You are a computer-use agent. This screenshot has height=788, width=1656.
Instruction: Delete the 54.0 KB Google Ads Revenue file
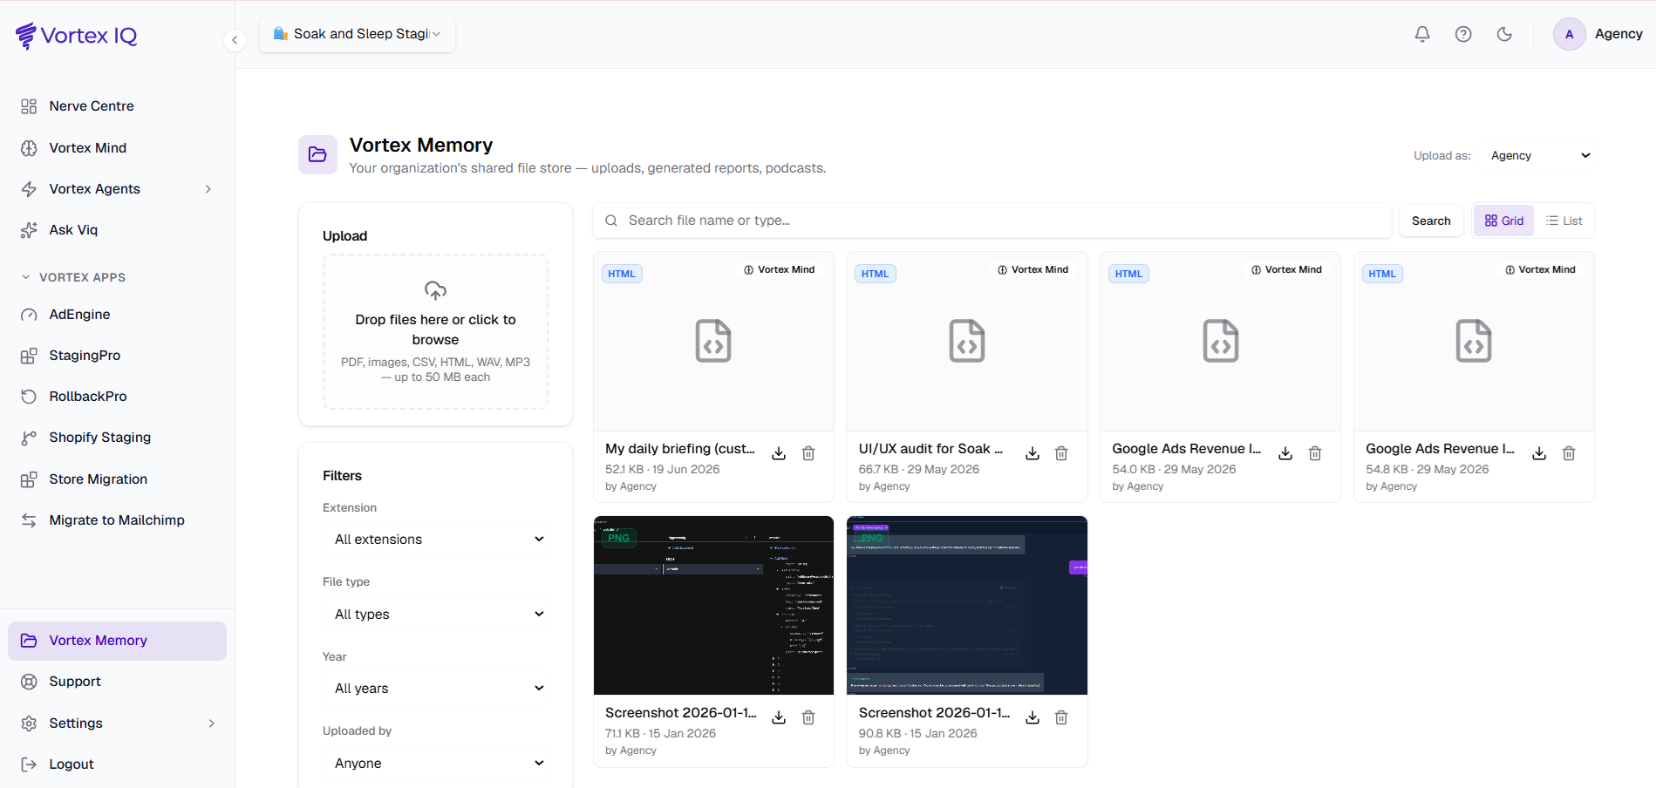point(1315,453)
